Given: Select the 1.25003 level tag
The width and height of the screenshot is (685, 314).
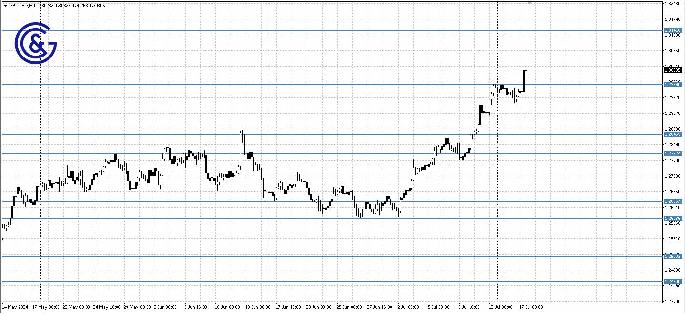Looking at the screenshot, I should point(673,256).
